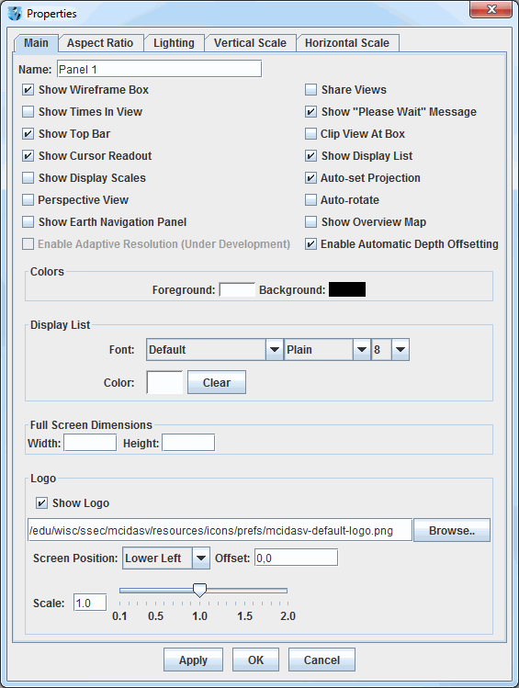Click Browse.. to choose a logo file
Viewport: 519px width, 688px height.
[x=452, y=531]
